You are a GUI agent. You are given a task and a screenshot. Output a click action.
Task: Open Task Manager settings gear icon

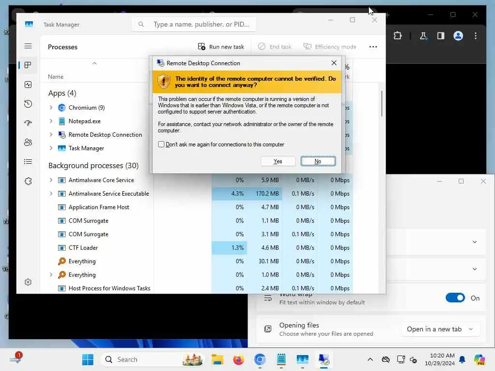coord(28,282)
